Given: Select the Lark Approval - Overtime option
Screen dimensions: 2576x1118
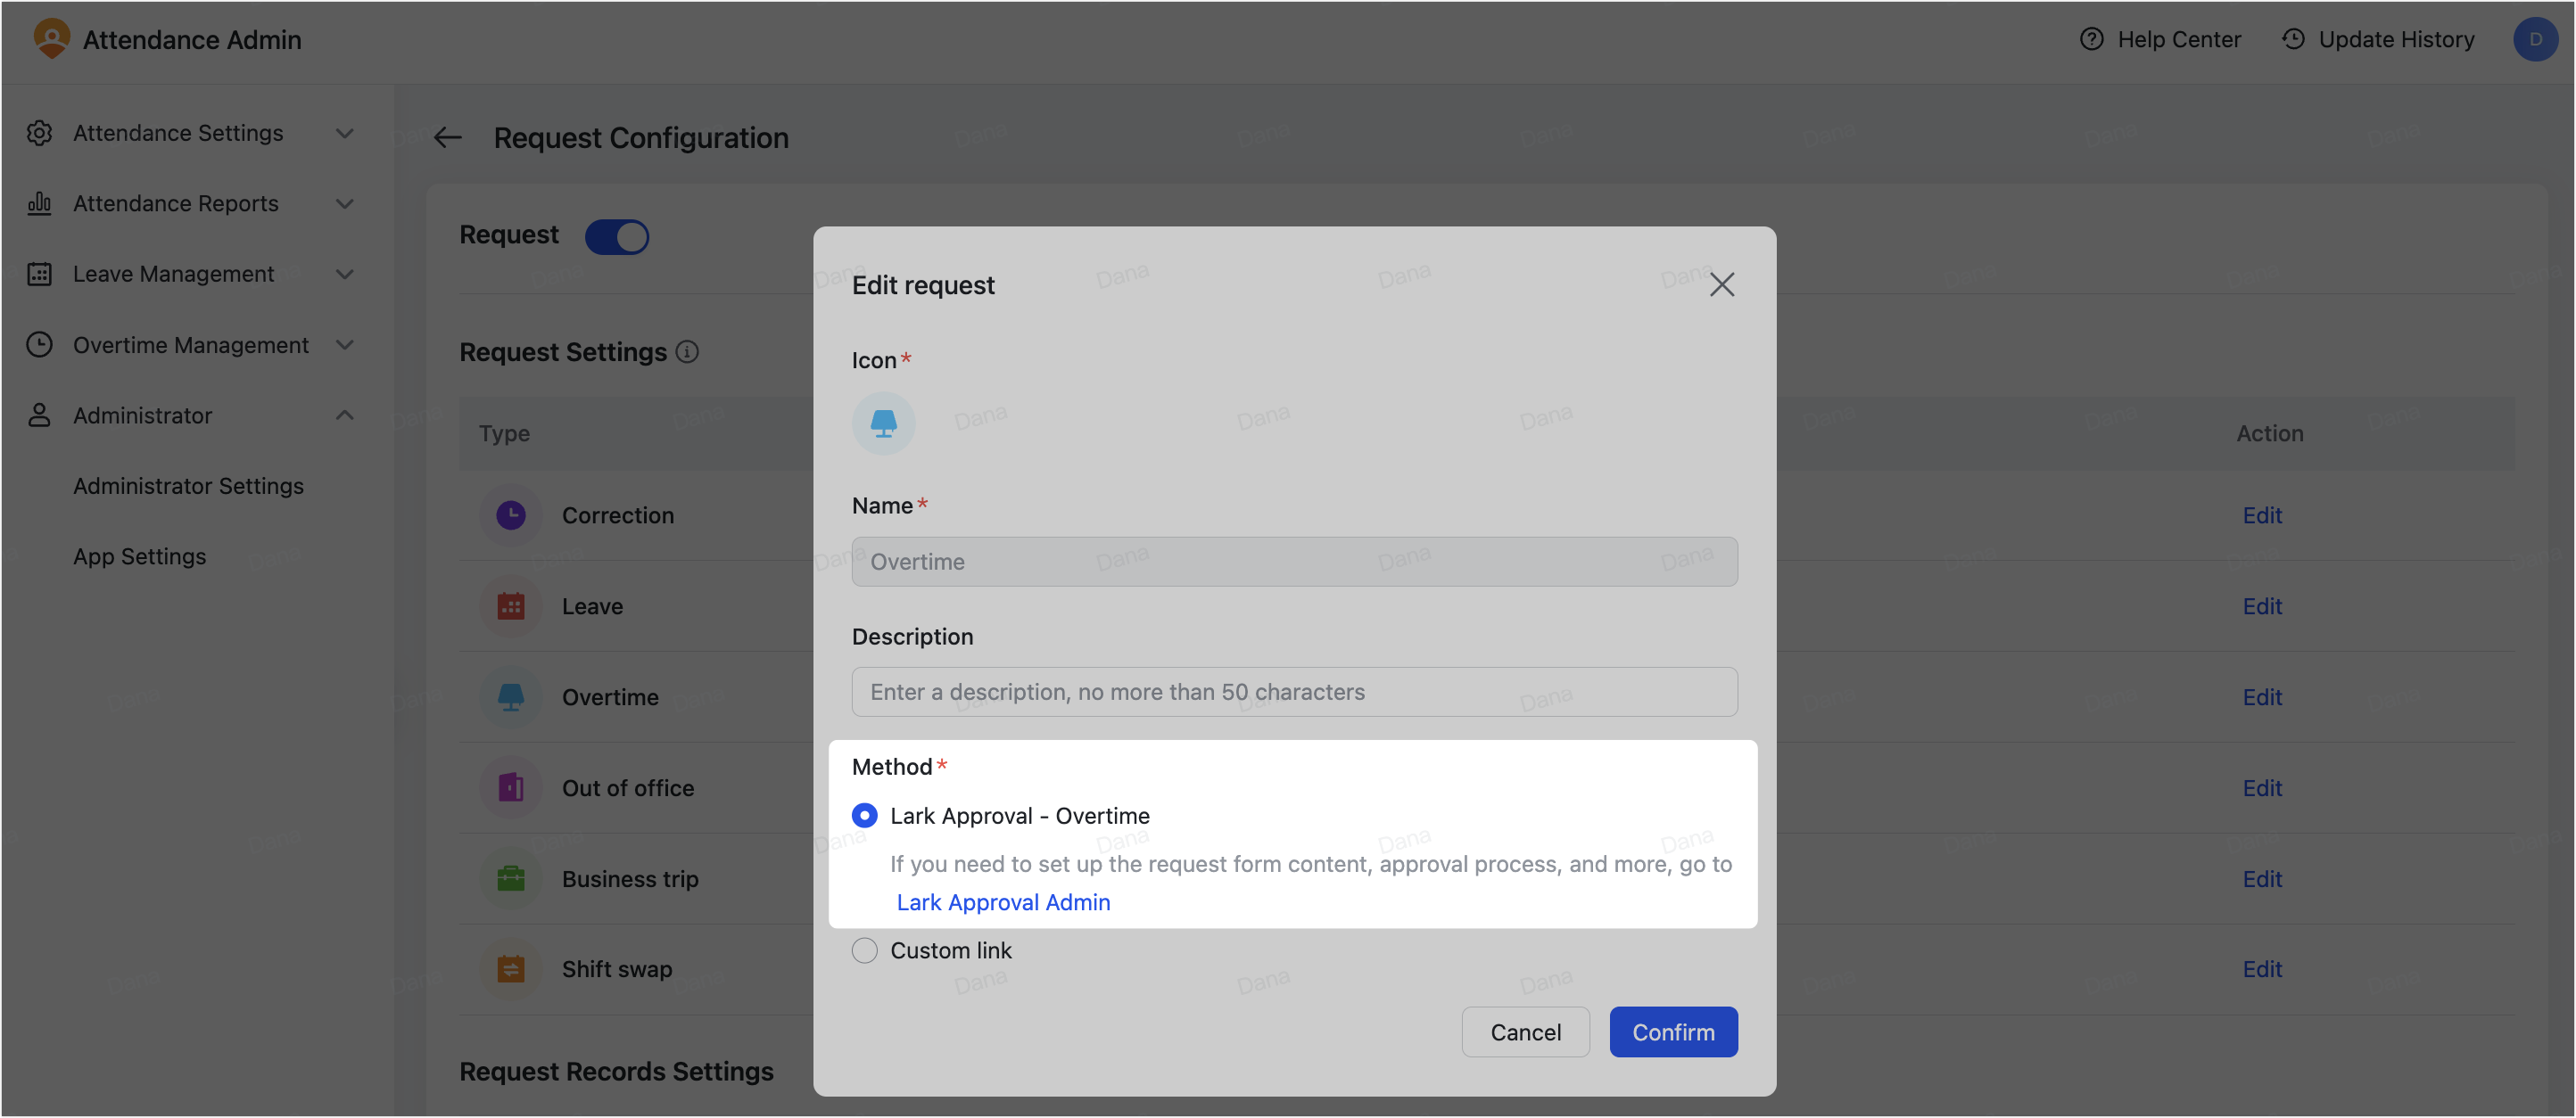Looking at the screenshot, I should 864,815.
